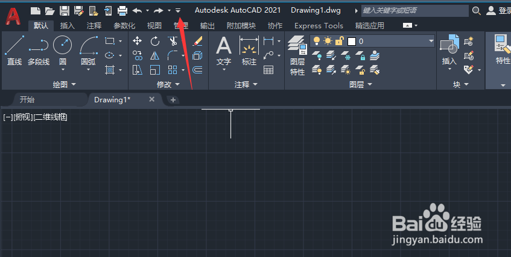Select the Fillet tool icon
Viewport: 511px width, 257px height.
click(x=173, y=55)
